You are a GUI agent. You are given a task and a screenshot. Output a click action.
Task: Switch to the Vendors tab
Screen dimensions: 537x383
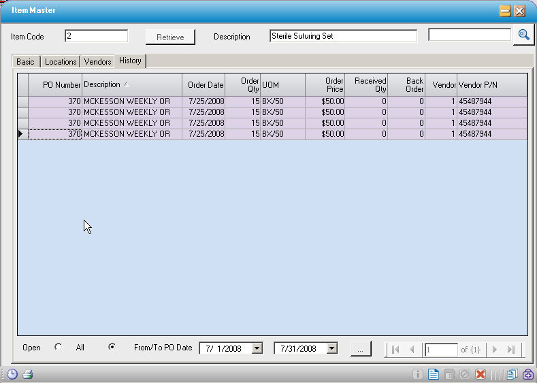[x=97, y=62]
